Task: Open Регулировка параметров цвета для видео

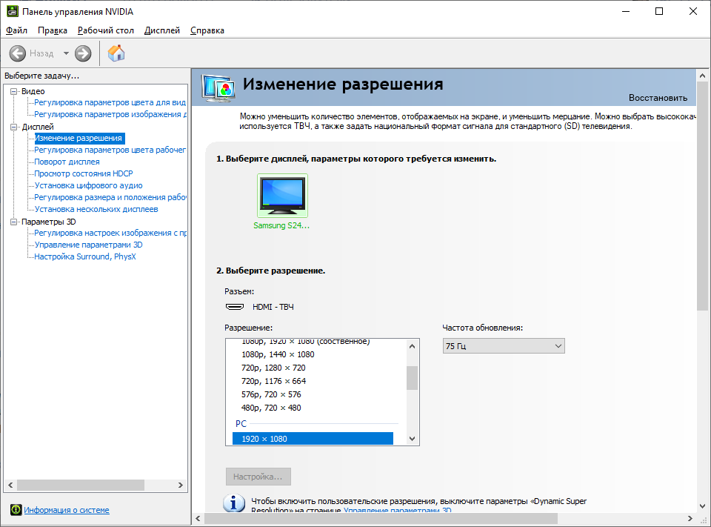Action: [110, 102]
